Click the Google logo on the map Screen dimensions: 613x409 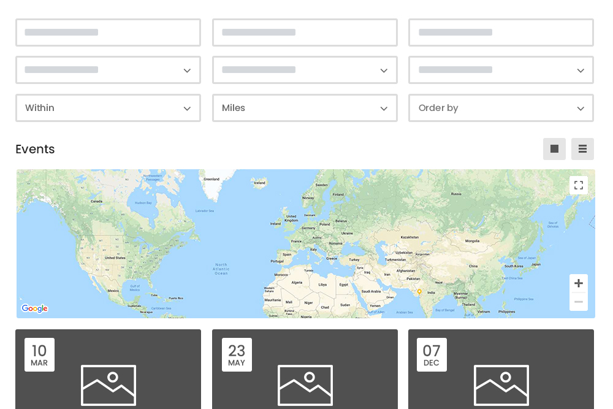tap(34, 308)
